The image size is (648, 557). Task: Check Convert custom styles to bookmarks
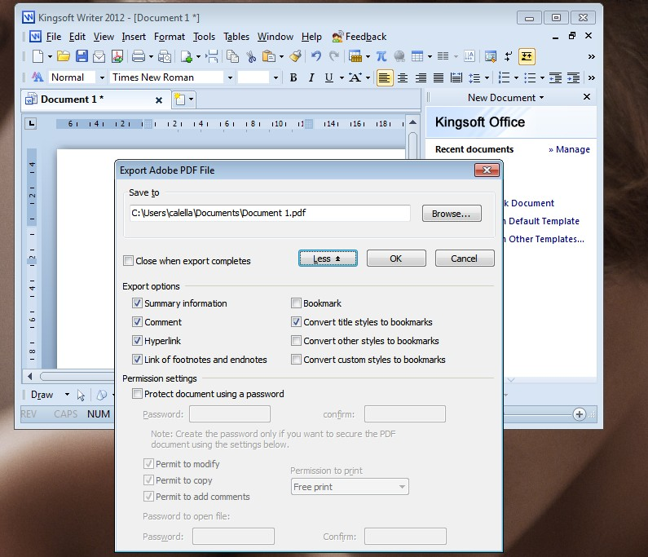[296, 360]
